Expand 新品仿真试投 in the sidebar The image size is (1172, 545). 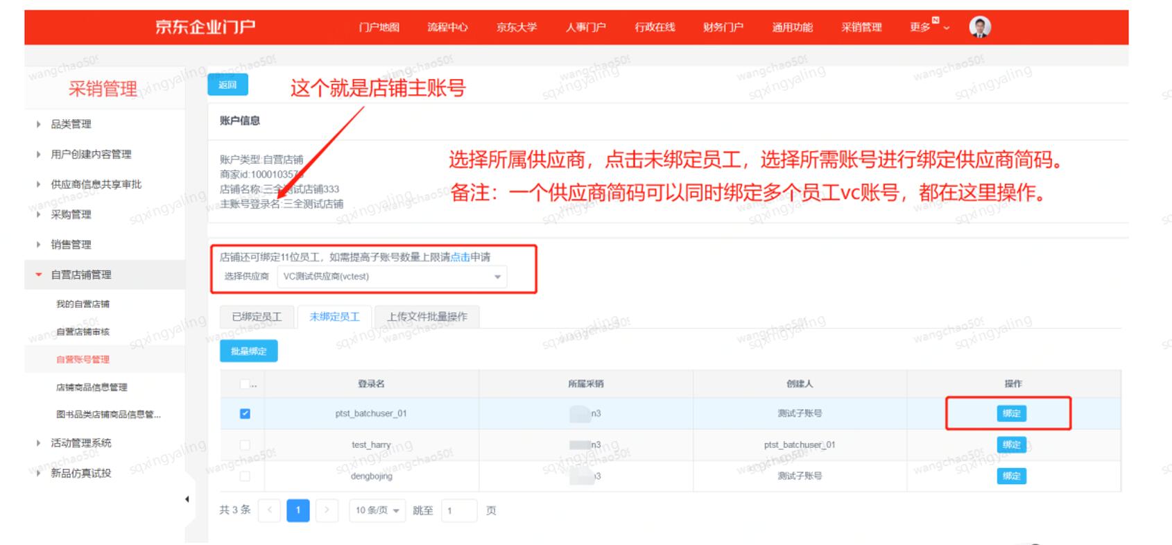click(x=80, y=473)
